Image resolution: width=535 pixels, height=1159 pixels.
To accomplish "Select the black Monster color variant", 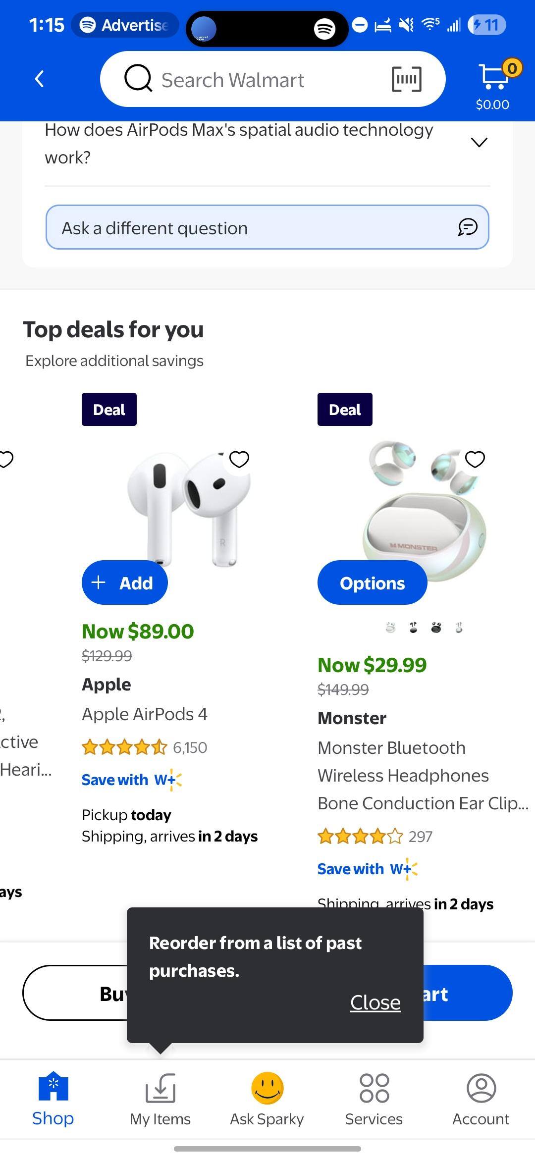I will pyautogui.click(x=436, y=628).
